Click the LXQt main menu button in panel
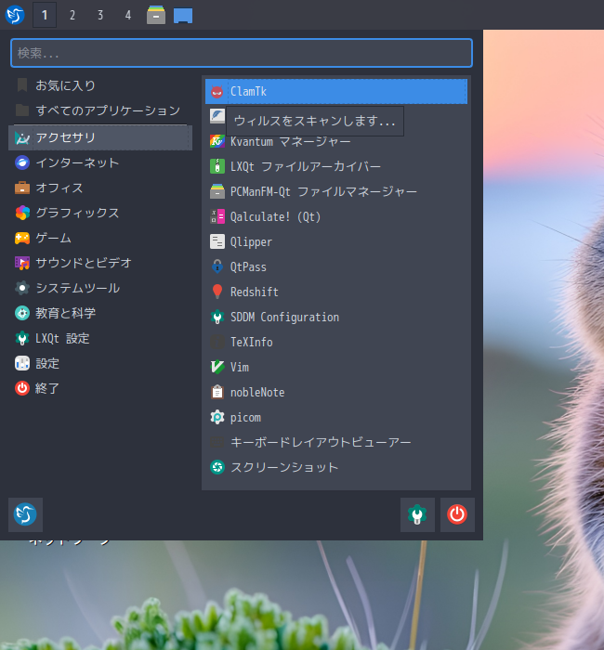This screenshot has width=604, height=650. point(15,15)
